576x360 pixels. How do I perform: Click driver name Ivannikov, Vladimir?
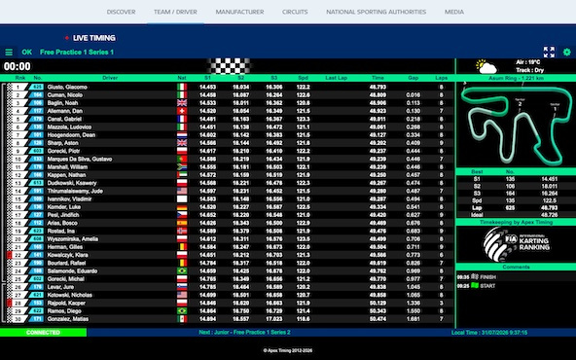pos(69,199)
